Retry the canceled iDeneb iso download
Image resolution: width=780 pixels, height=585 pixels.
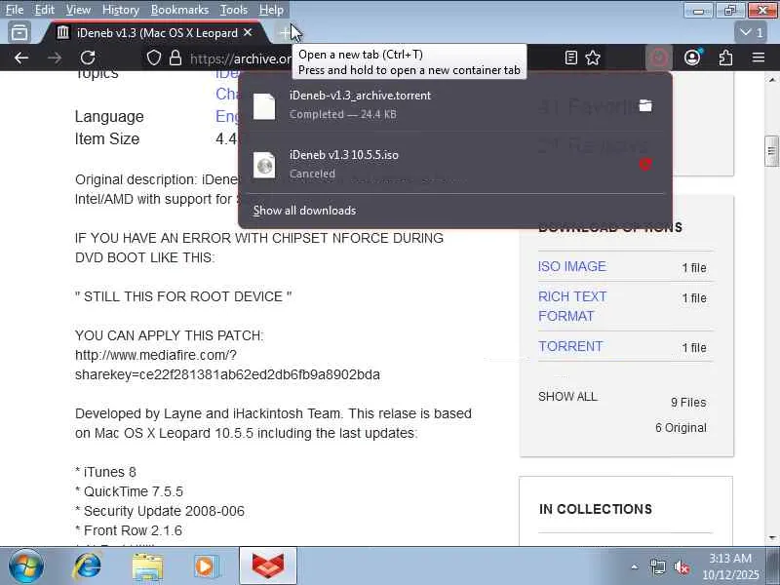645,164
